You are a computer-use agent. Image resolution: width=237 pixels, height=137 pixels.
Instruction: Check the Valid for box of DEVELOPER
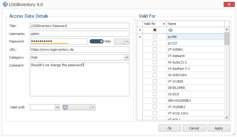click(155, 87)
